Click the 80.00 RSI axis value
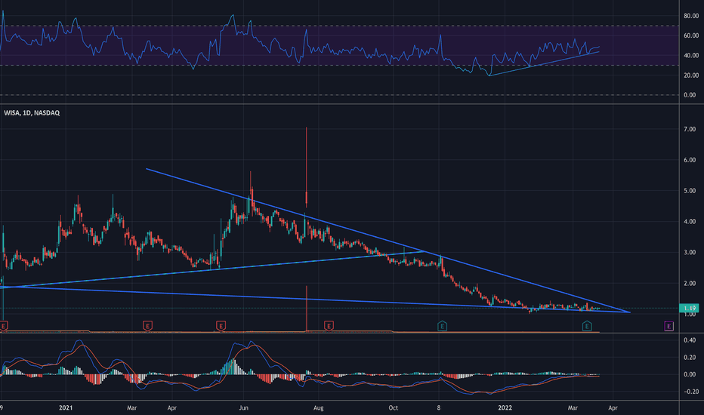Screen dimensions: 704x415 click(691, 16)
